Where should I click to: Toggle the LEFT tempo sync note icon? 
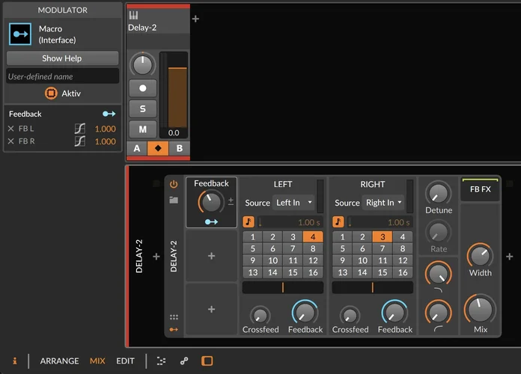tap(249, 222)
